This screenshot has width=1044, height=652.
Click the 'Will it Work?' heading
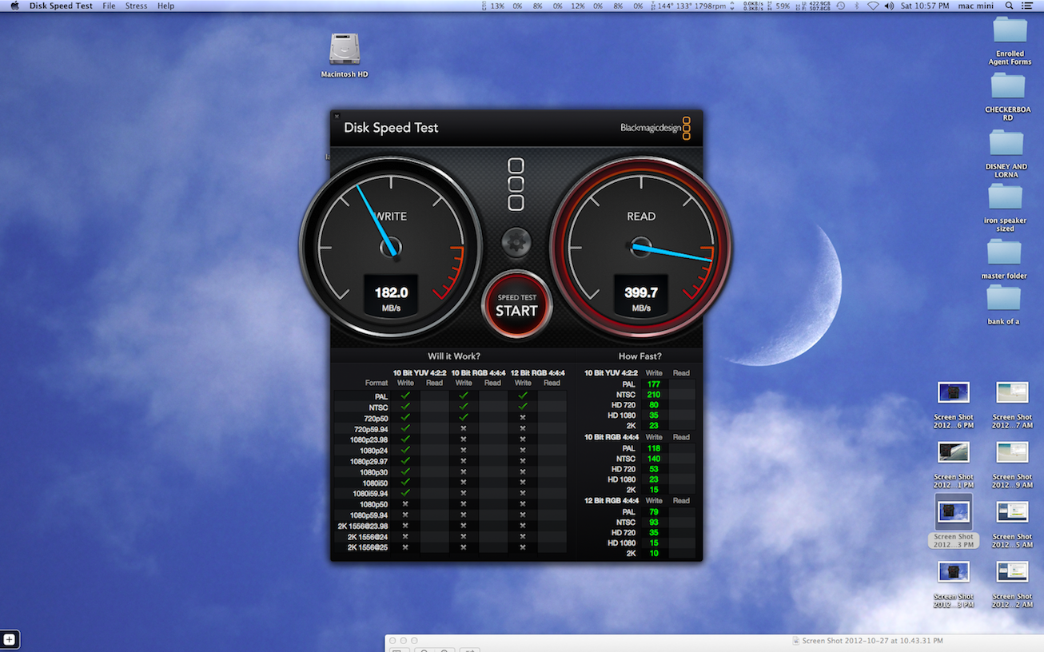click(454, 356)
